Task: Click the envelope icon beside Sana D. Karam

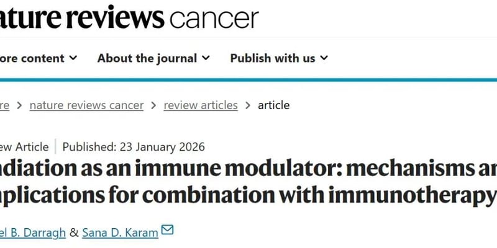Action: 168,230
